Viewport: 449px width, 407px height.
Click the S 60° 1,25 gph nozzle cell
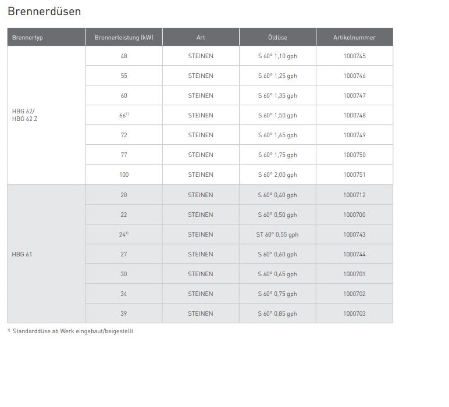pos(277,76)
